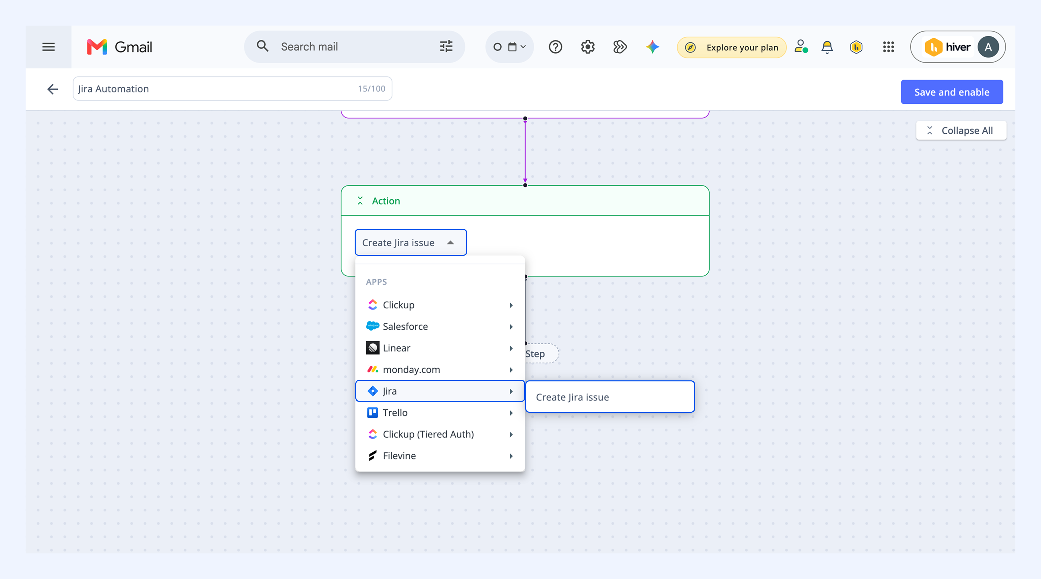Open the Help question mark icon
This screenshot has width=1041, height=579.
(555, 47)
